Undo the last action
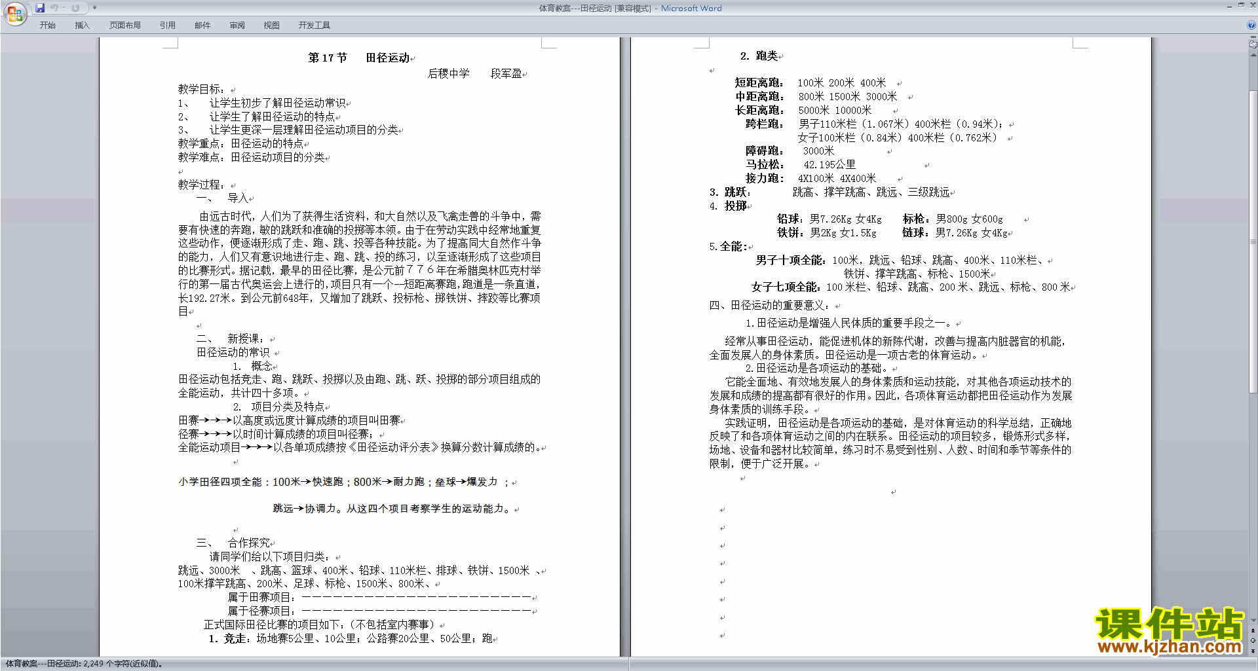 [54, 8]
